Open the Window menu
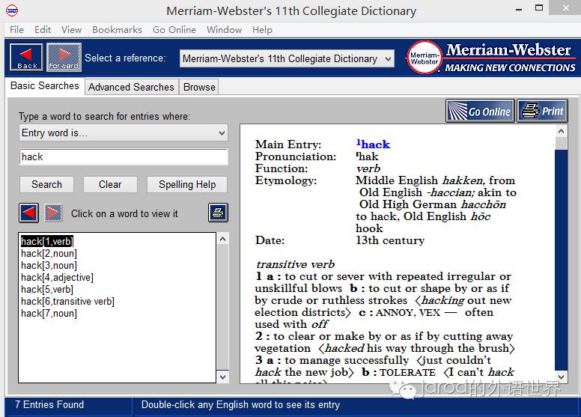 tap(224, 30)
